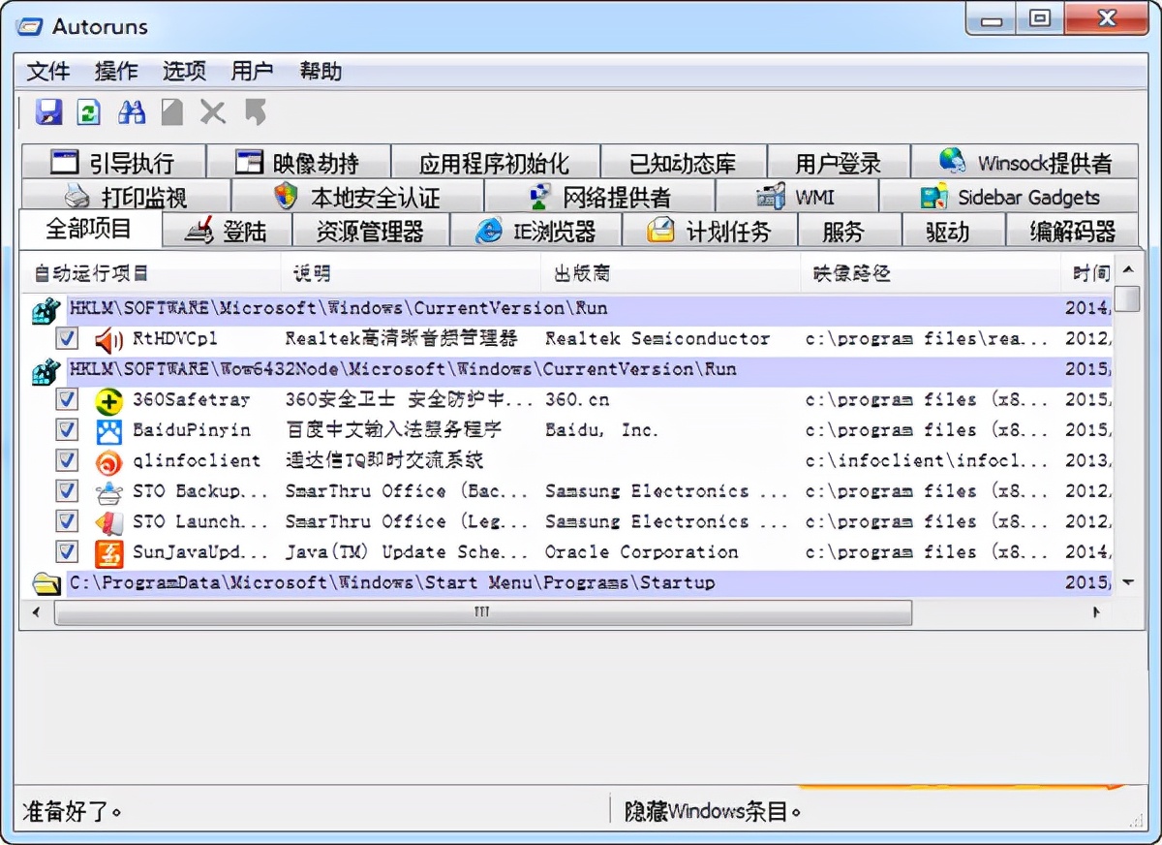Switch to the IE浏览器 tab
Image resolution: width=1162 pixels, height=845 pixels.
tap(535, 232)
